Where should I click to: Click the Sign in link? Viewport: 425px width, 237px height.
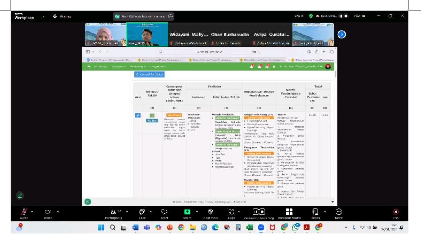click(298, 16)
